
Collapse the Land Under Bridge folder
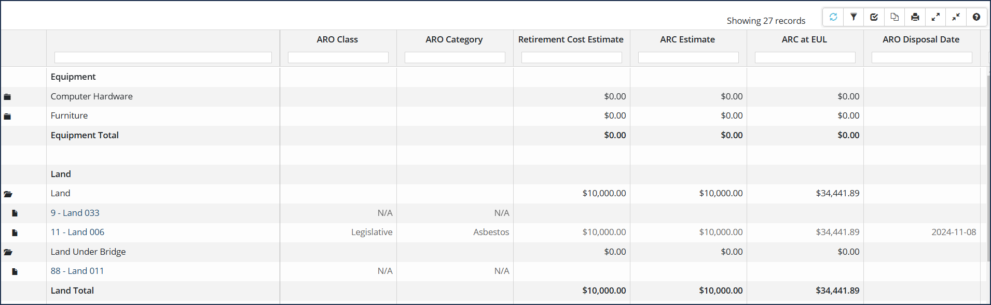(x=8, y=252)
